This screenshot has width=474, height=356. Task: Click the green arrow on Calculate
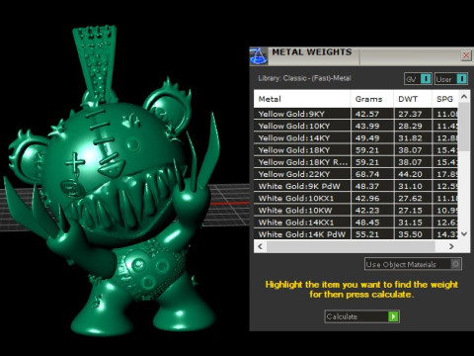click(x=393, y=316)
